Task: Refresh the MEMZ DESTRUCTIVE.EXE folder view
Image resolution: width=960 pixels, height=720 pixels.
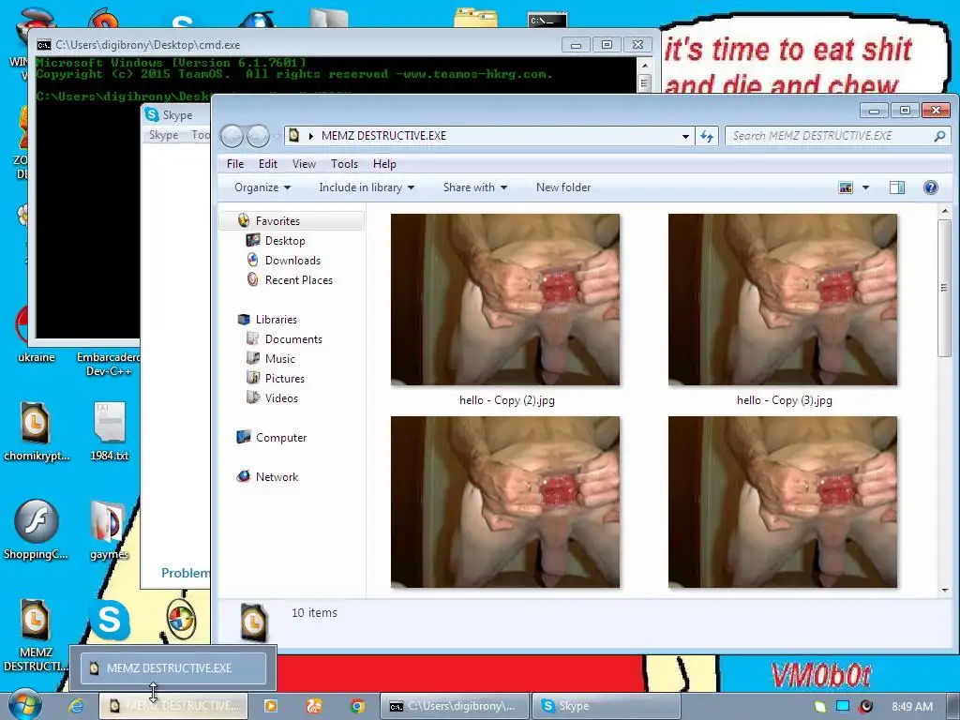Action: (707, 136)
